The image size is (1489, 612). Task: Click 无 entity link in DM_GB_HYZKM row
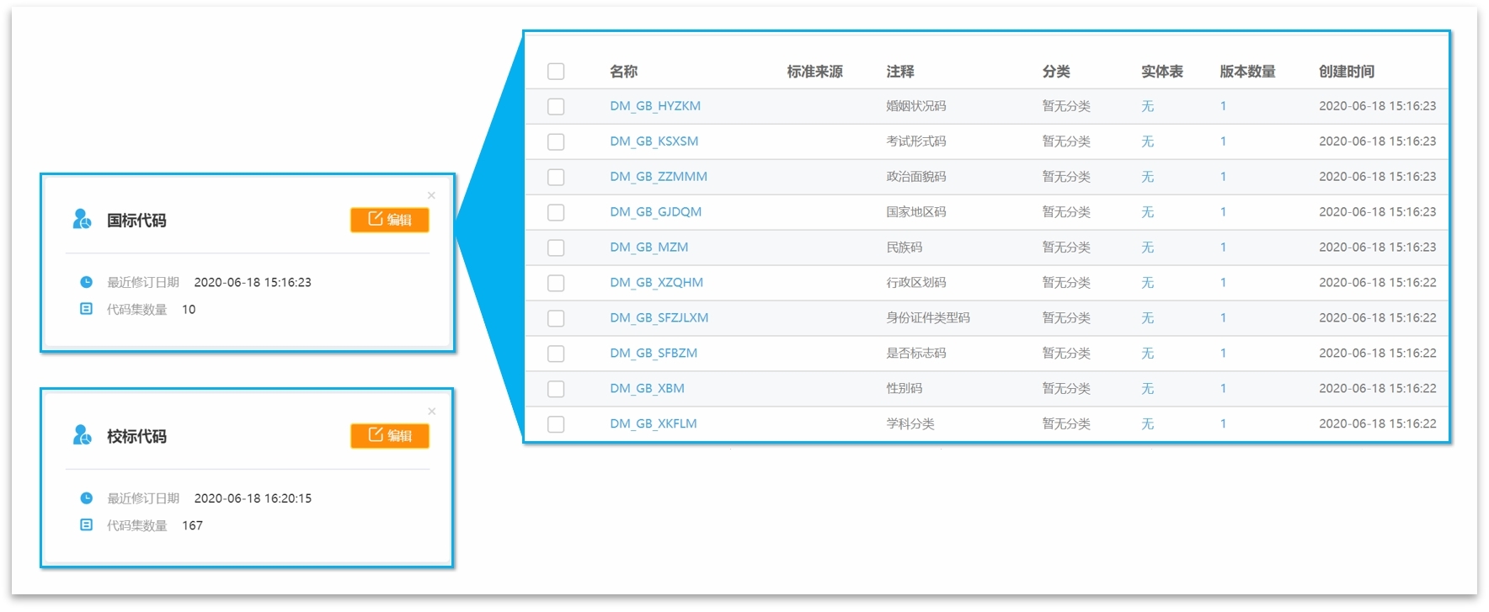1148,106
